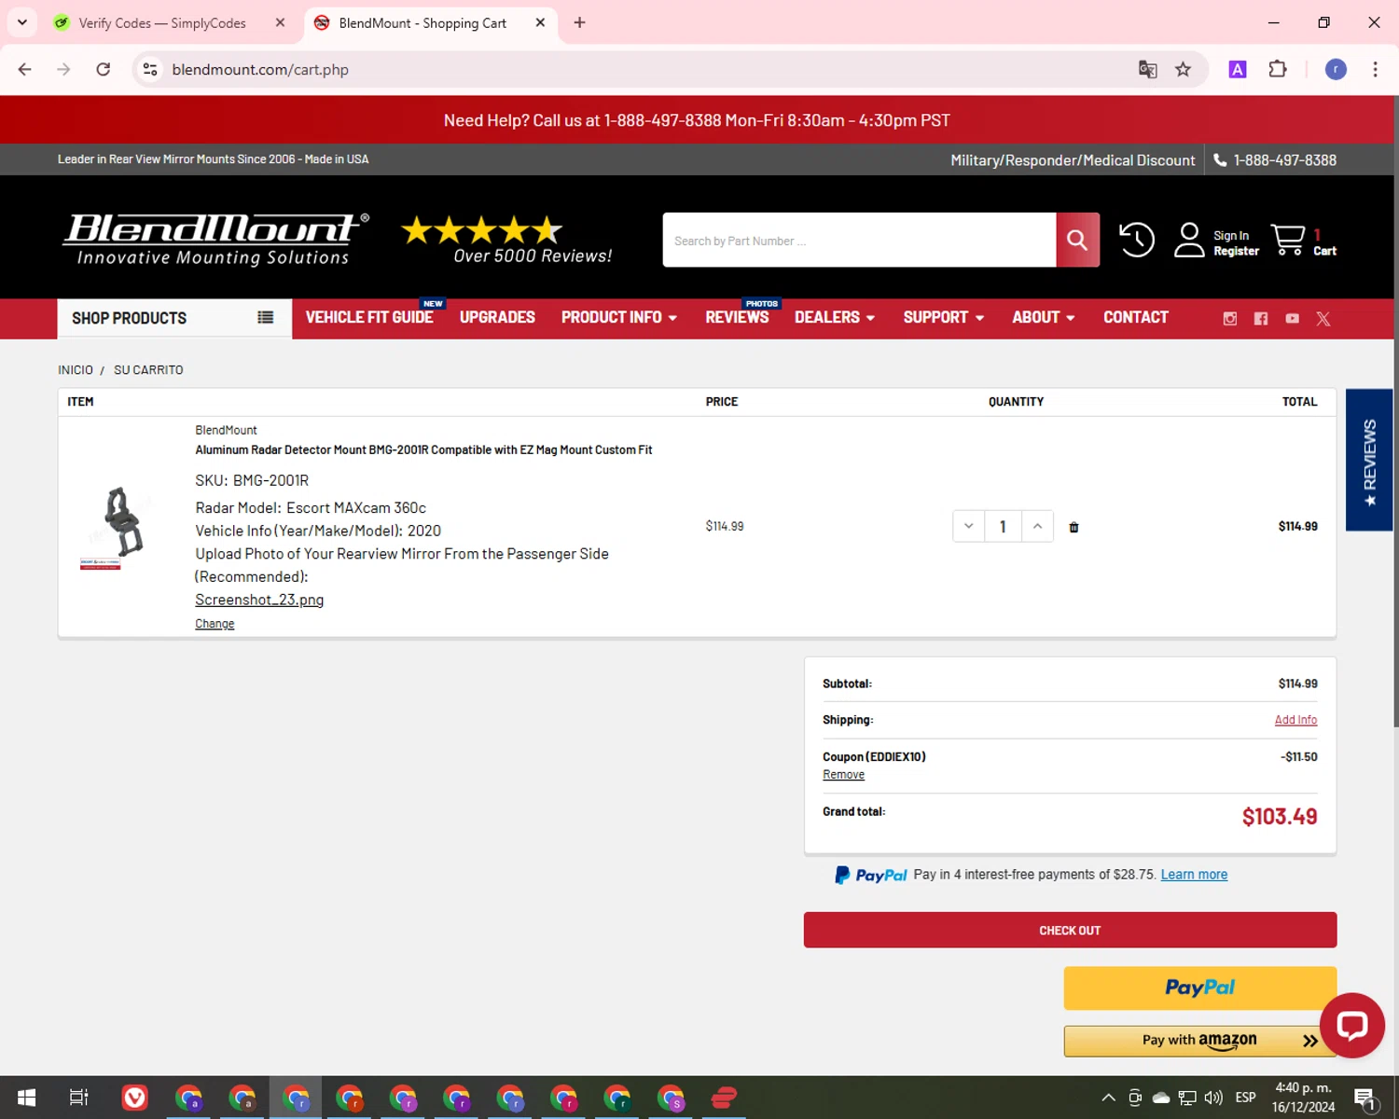
Task: Delete item with trash can icon
Action: (1073, 527)
